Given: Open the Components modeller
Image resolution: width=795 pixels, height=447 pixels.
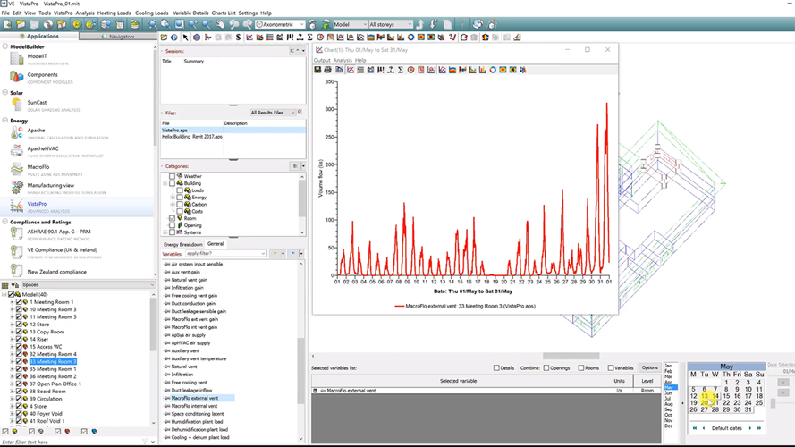Looking at the screenshot, I should coord(43,77).
